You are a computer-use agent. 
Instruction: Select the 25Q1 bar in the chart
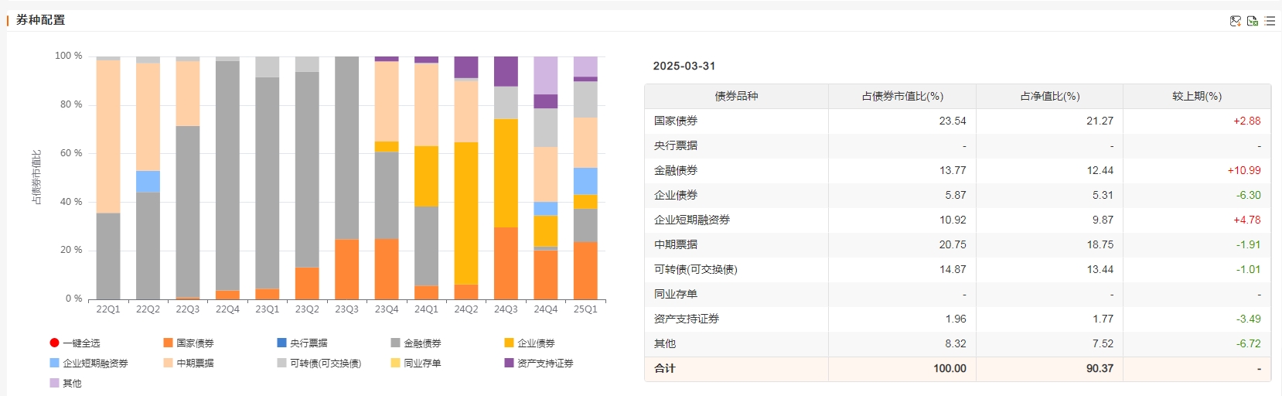click(585, 178)
